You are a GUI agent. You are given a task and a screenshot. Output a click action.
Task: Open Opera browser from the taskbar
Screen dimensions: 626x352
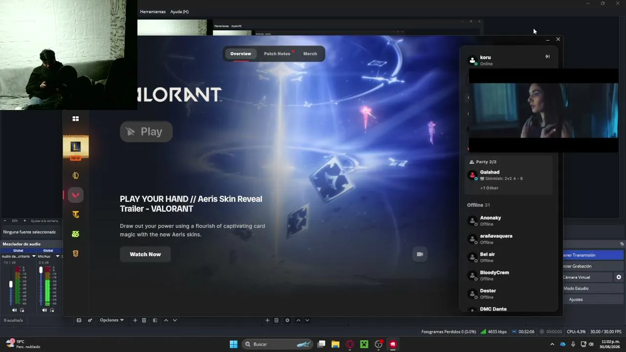pyautogui.click(x=350, y=344)
